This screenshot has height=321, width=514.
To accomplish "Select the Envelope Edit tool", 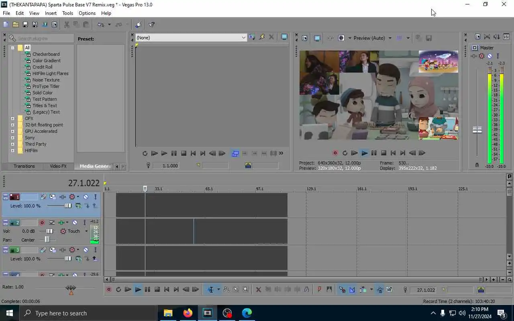I will click(226, 289).
